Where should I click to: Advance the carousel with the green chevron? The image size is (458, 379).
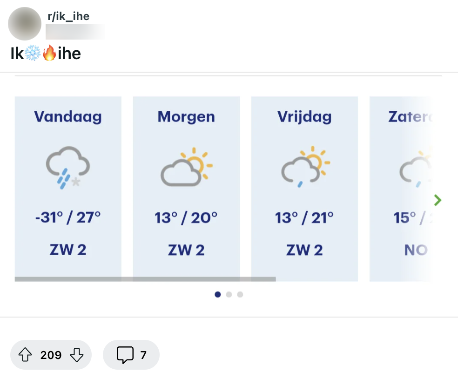coord(437,200)
